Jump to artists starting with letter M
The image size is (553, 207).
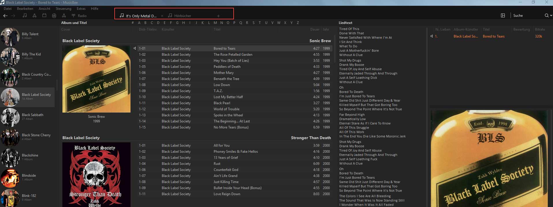[x=215, y=23]
